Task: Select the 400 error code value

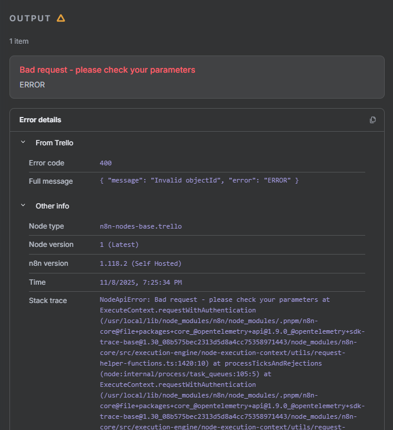Action: click(x=106, y=163)
